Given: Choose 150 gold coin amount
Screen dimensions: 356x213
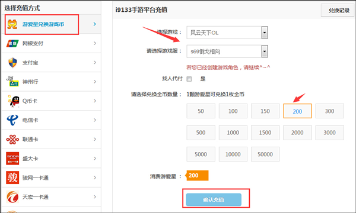Looking at the screenshot, I should coord(265,111).
